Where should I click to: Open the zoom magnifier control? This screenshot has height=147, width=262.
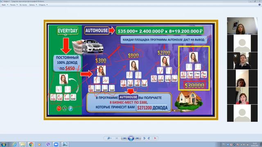(109, 138)
